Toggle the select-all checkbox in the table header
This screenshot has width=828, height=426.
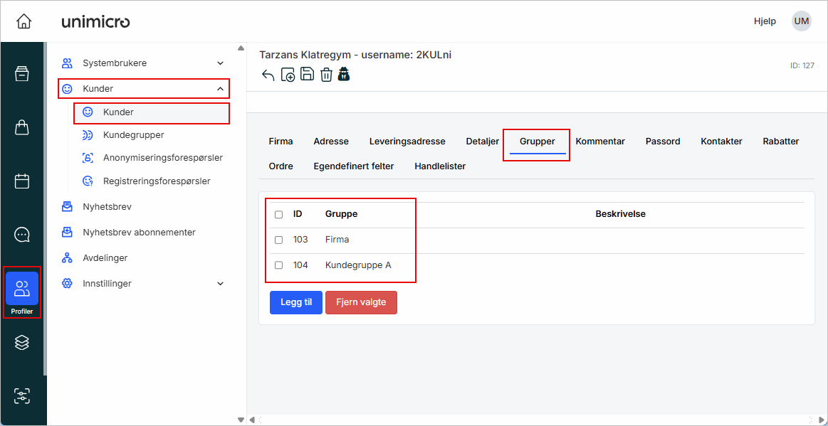click(279, 215)
